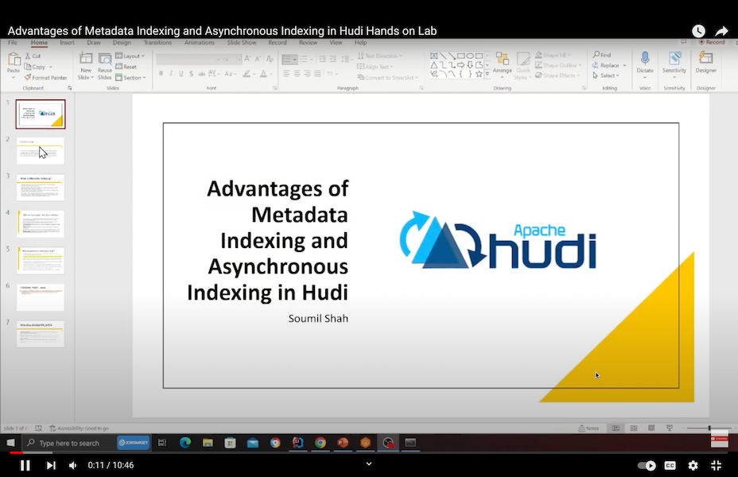The width and height of the screenshot is (738, 477).
Task: Select Format Painter tool
Action: (x=46, y=78)
